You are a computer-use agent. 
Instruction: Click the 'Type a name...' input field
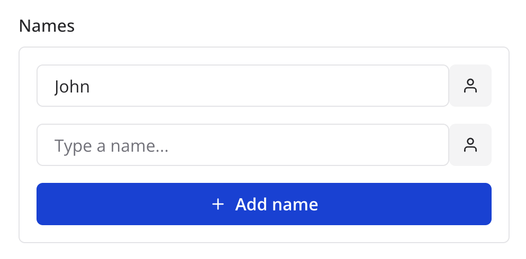tap(242, 145)
